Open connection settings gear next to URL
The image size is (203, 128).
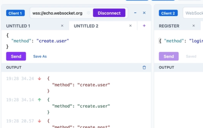click(89, 13)
